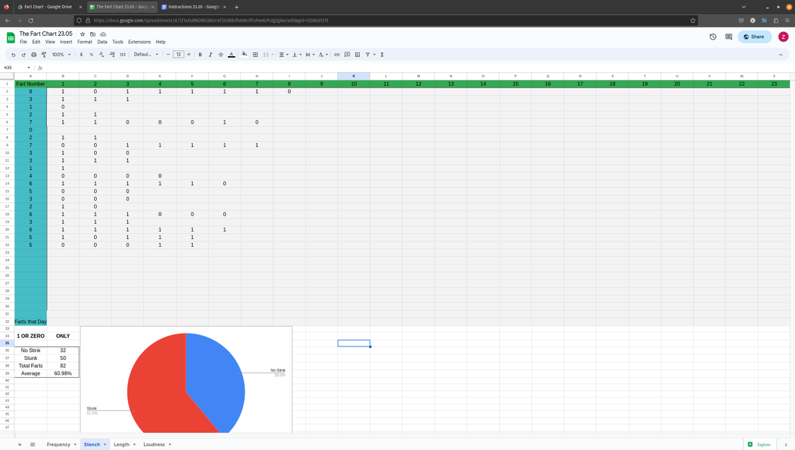Select the 60.98% Average cell
Screen dimensions: 795x450
[63, 373]
